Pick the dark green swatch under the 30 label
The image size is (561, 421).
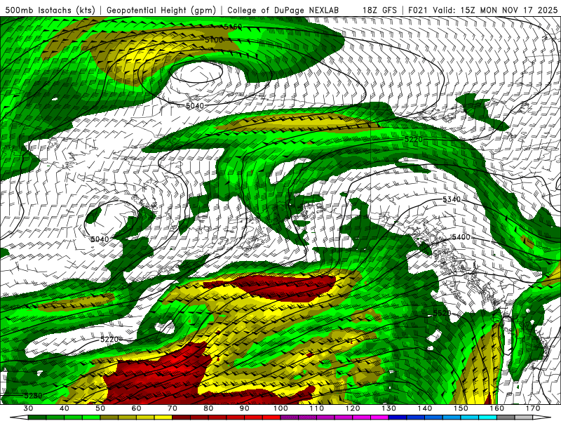click(x=37, y=417)
